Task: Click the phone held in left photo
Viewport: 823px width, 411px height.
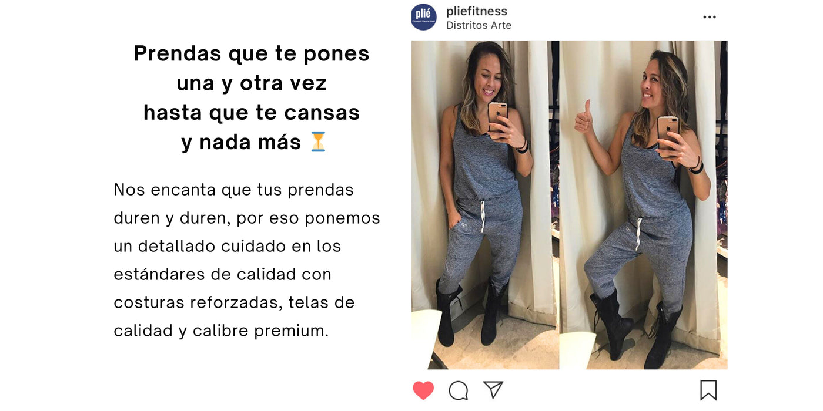Action: [x=497, y=116]
